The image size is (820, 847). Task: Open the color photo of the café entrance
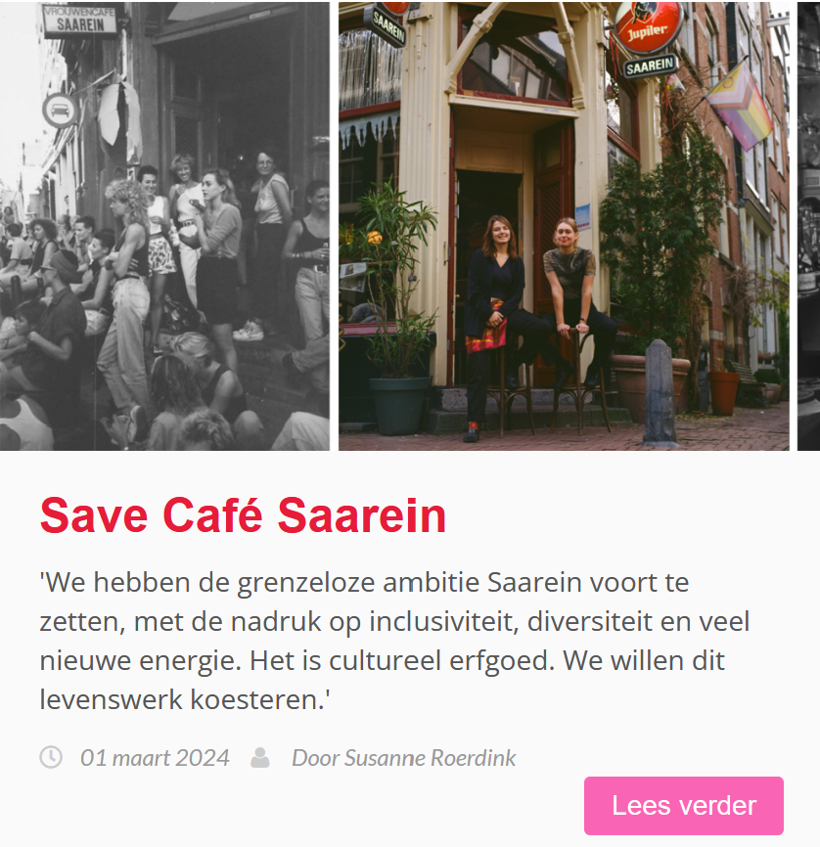[564, 226]
